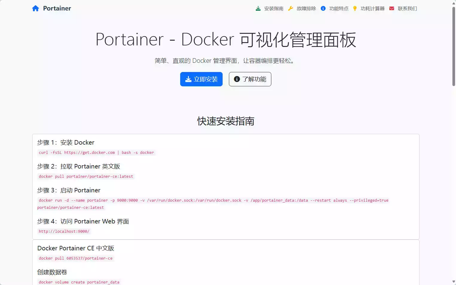Viewport: 456px width, 285px height.
Task: Click the 创建数据卷 heading
Action: [52, 272]
